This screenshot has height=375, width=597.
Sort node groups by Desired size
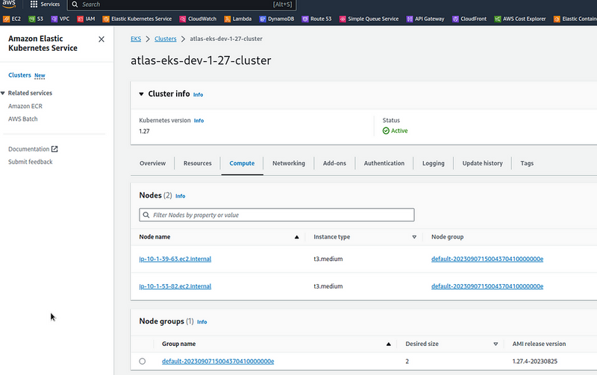pos(496,344)
